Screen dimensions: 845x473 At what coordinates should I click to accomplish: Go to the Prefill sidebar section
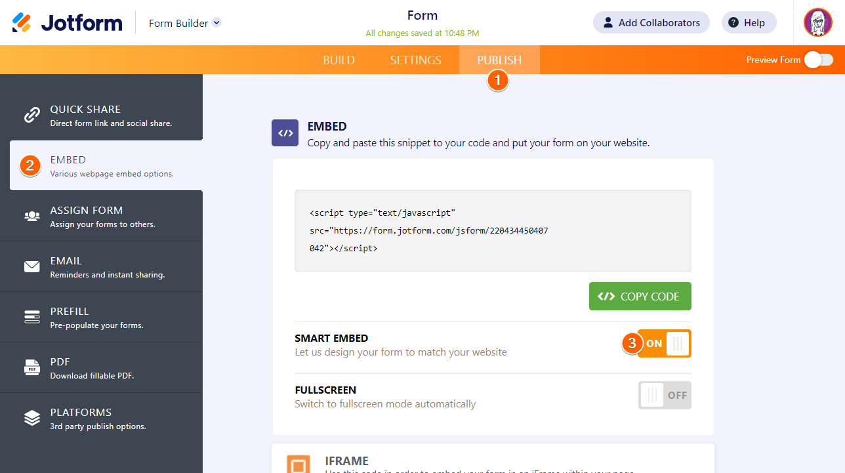coord(101,318)
